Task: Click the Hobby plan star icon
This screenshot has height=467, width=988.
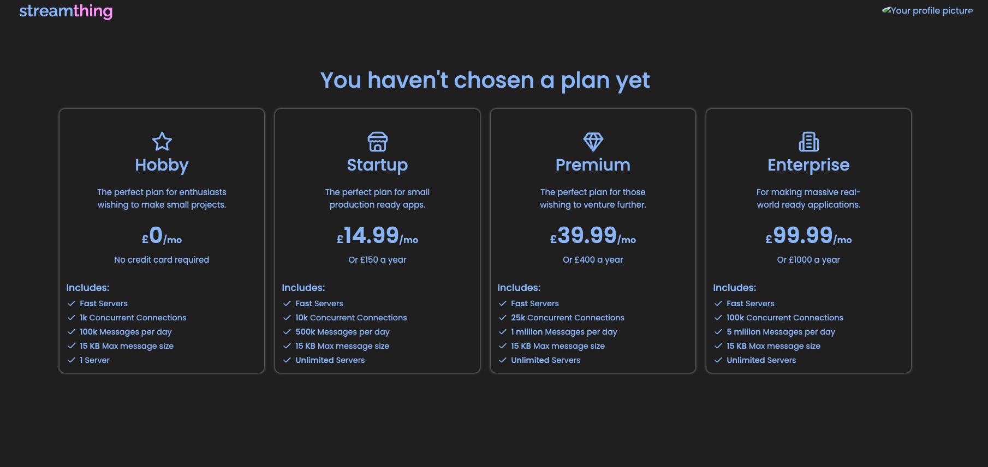Action: click(x=162, y=142)
